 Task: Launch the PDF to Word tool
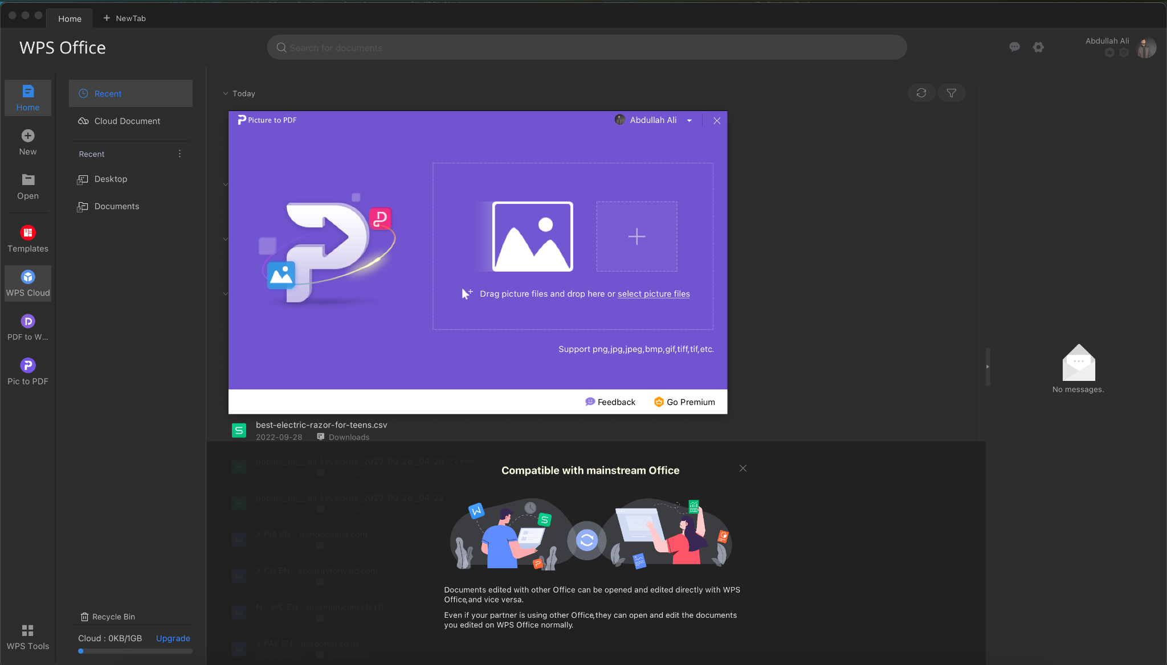tap(28, 328)
